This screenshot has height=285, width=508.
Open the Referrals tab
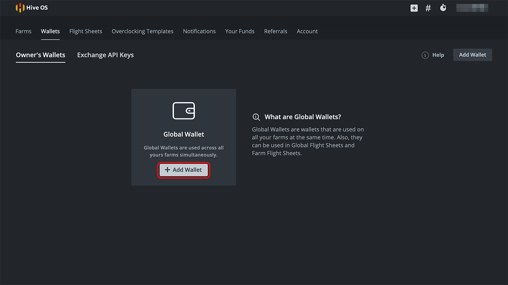tap(275, 31)
